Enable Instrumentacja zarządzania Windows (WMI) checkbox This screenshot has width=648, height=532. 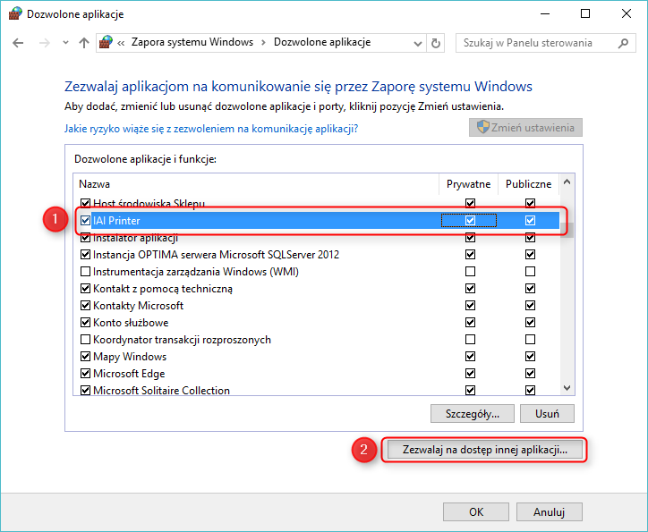86,272
